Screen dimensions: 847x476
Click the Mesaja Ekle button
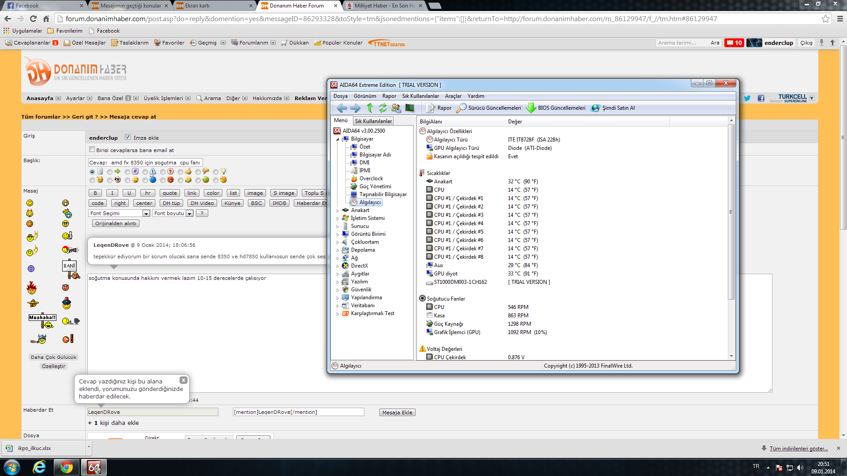pos(397,413)
